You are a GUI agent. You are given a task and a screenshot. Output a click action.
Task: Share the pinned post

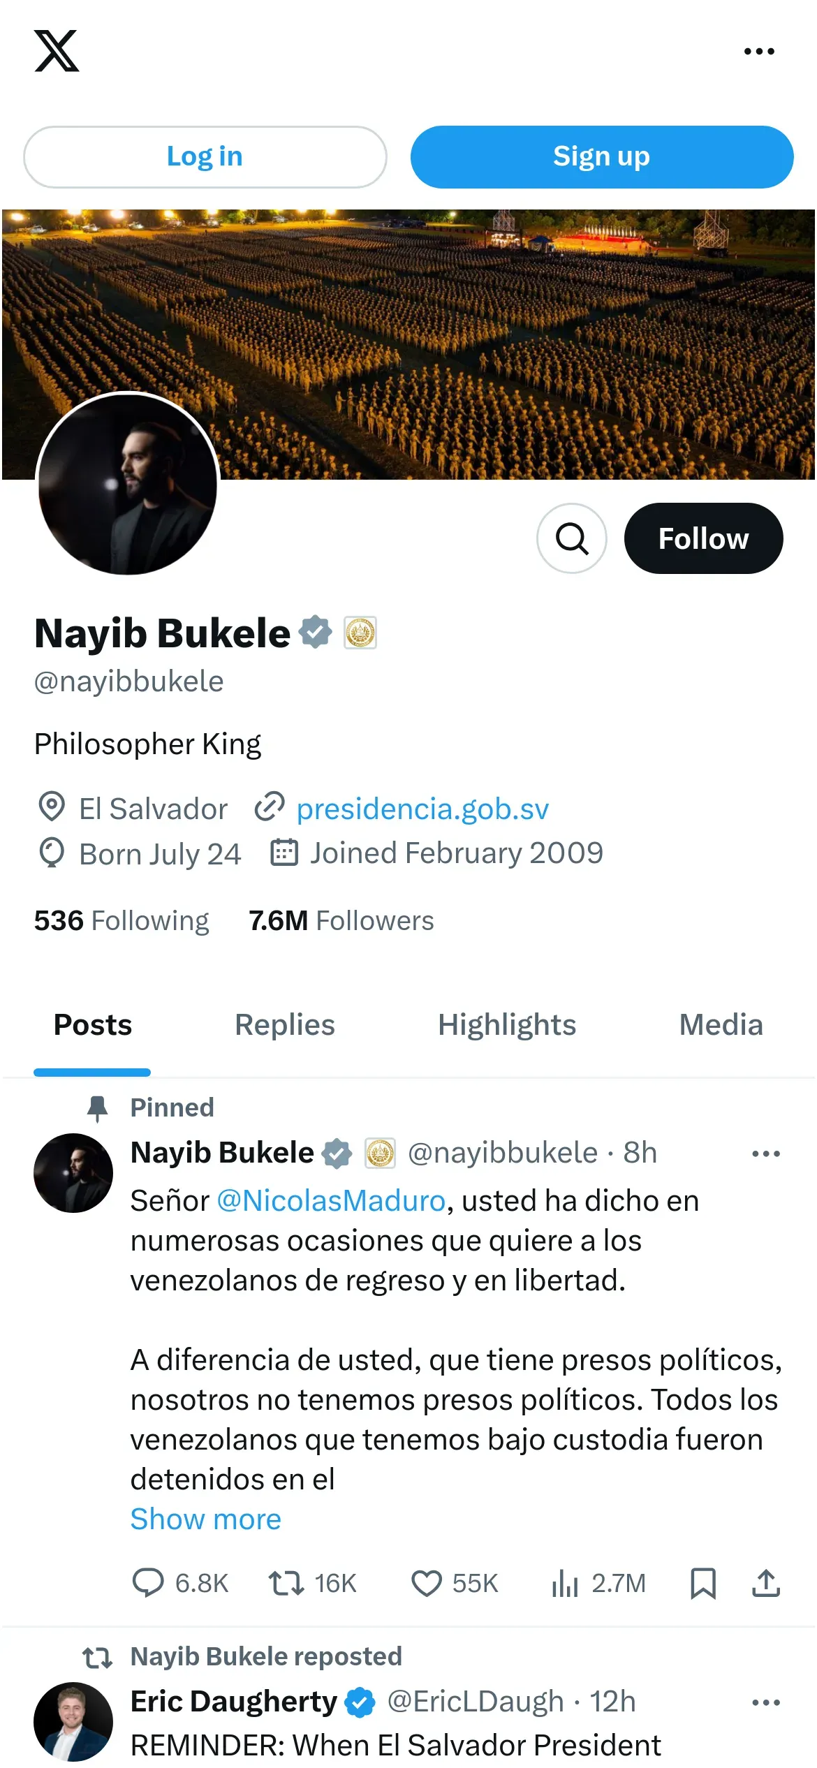[x=765, y=1583]
